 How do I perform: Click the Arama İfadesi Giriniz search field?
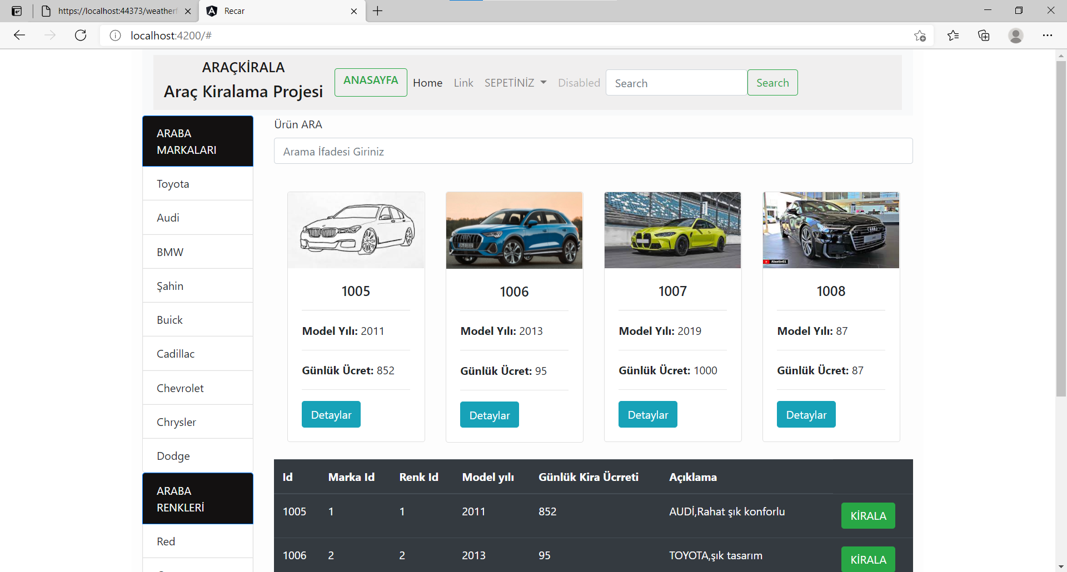(x=592, y=150)
